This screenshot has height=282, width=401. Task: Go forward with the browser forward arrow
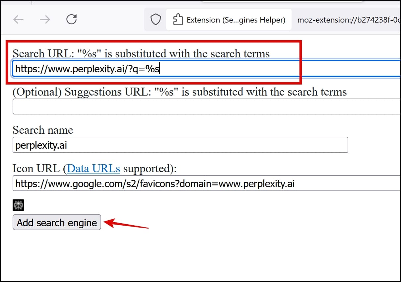tap(45, 20)
